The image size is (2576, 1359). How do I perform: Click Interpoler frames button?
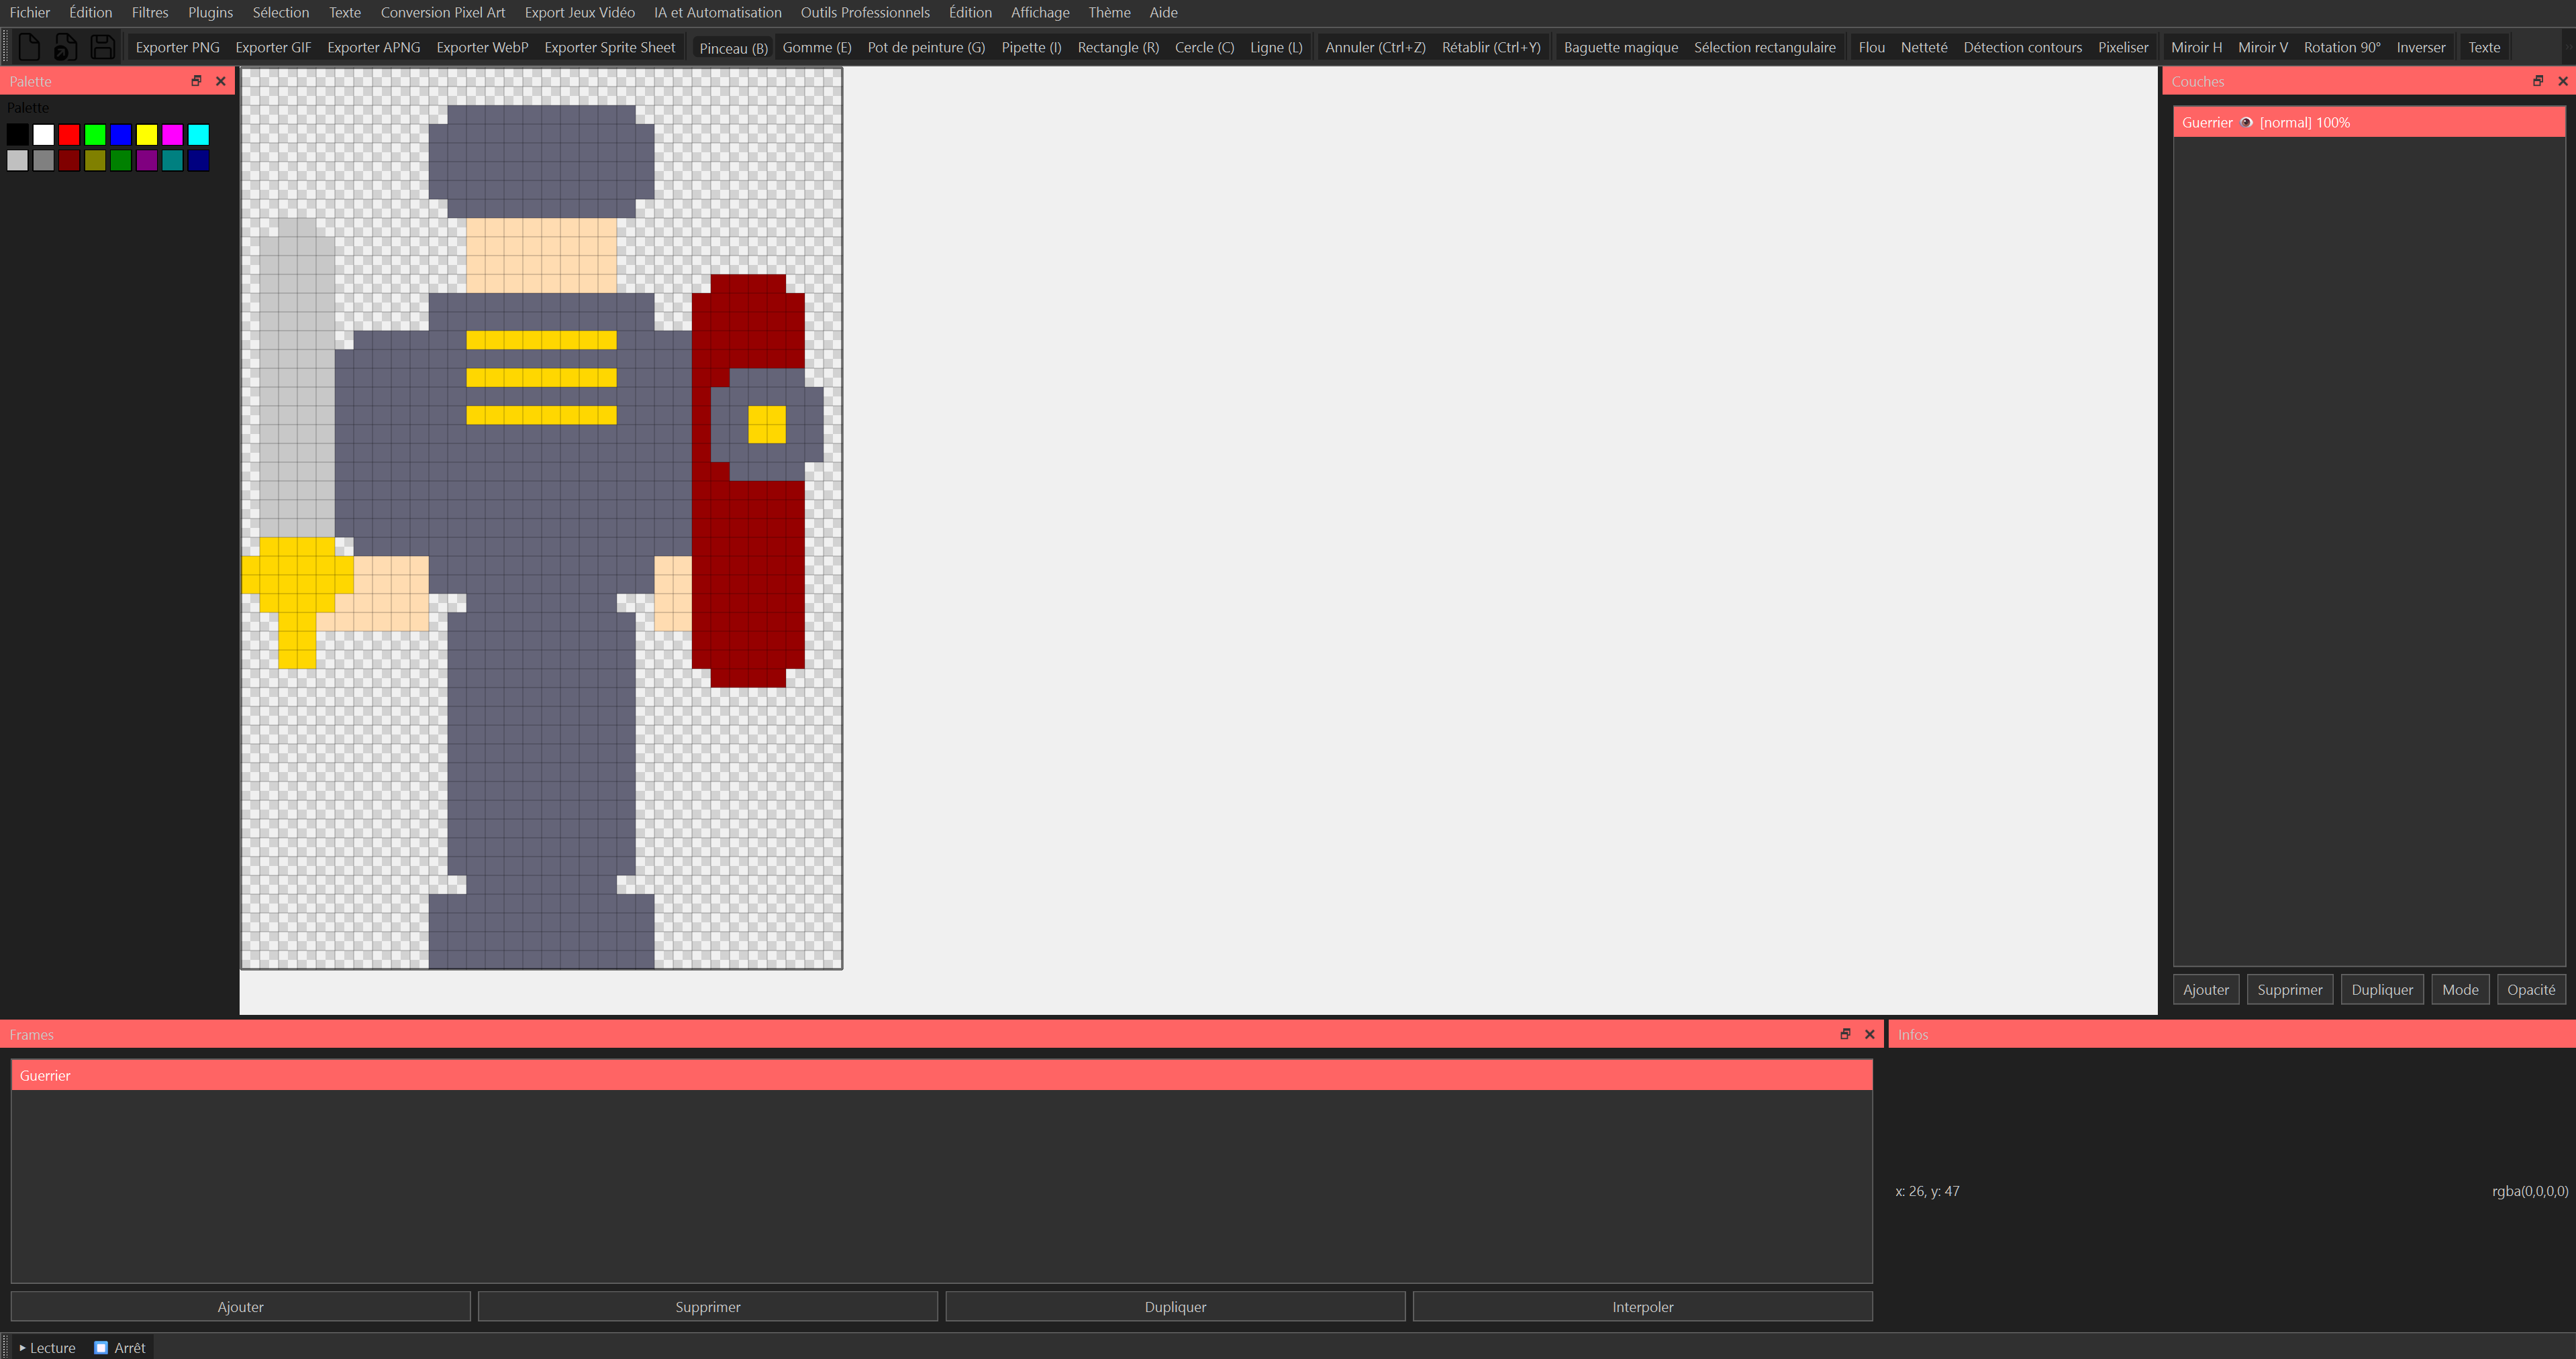(x=1641, y=1306)
